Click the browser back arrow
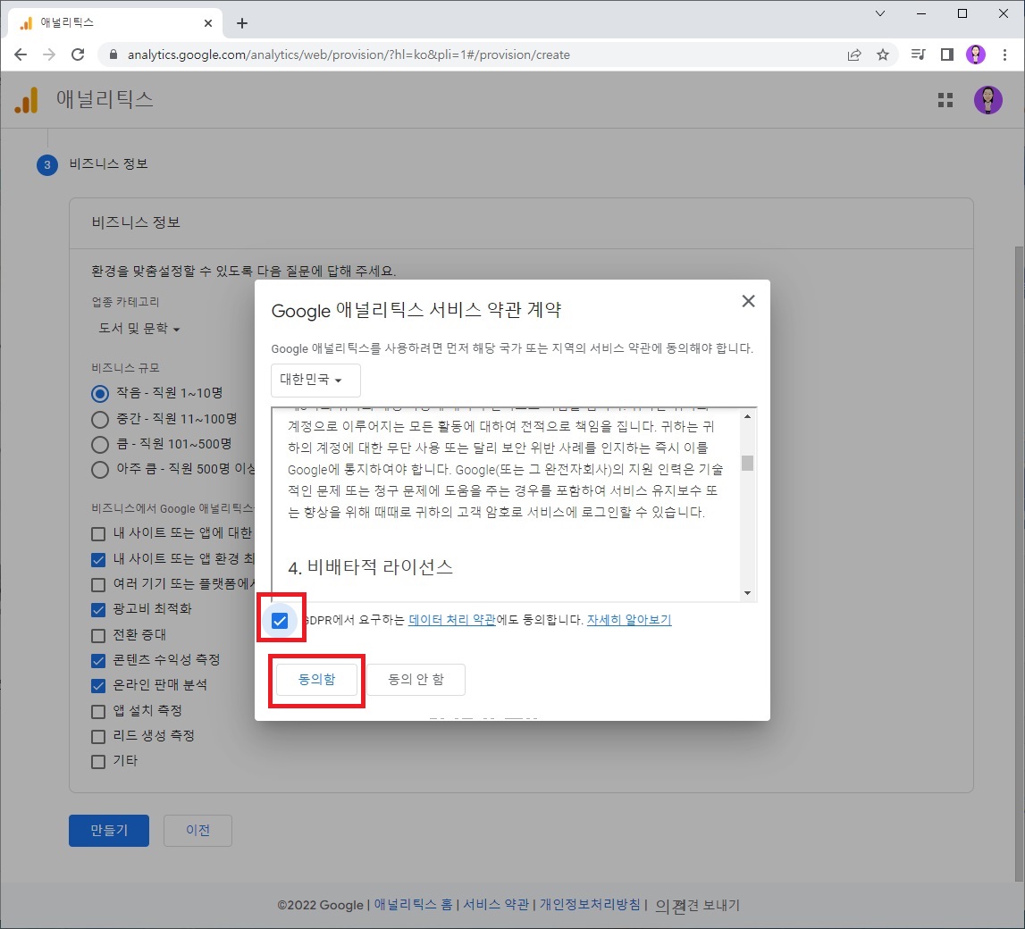The height and width of the screenshot is (929, 1025). point(21,54)
